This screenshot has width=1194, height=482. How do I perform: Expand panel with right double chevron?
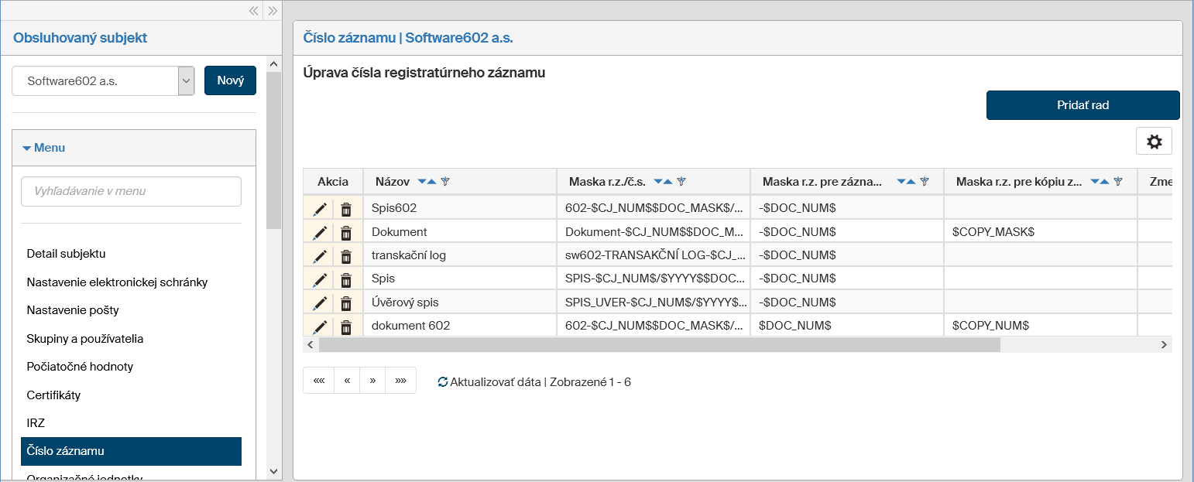(x=272, y=11)
